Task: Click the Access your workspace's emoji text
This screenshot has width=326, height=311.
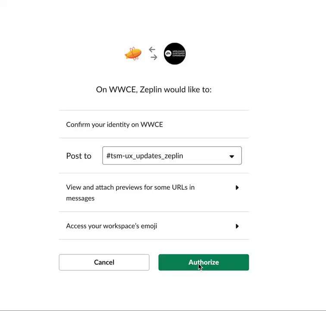Action: tap(111, 226)
